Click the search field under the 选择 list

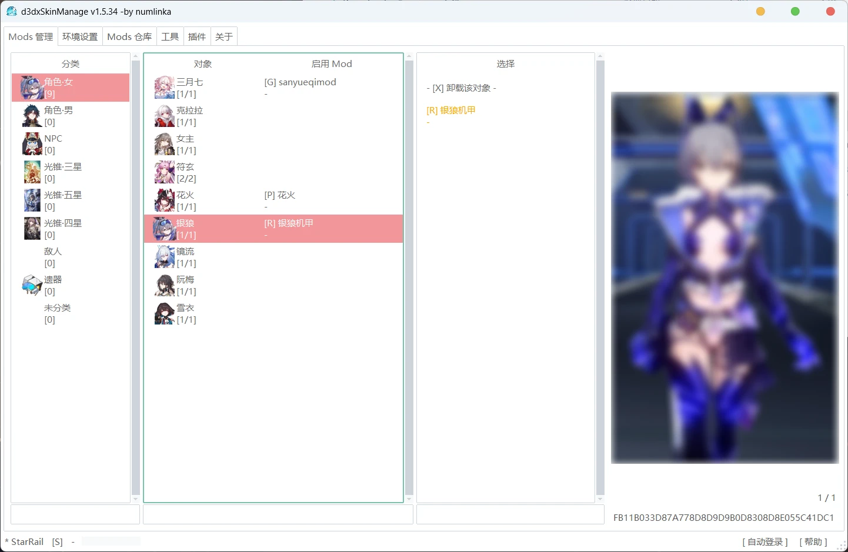click(510, 514)
